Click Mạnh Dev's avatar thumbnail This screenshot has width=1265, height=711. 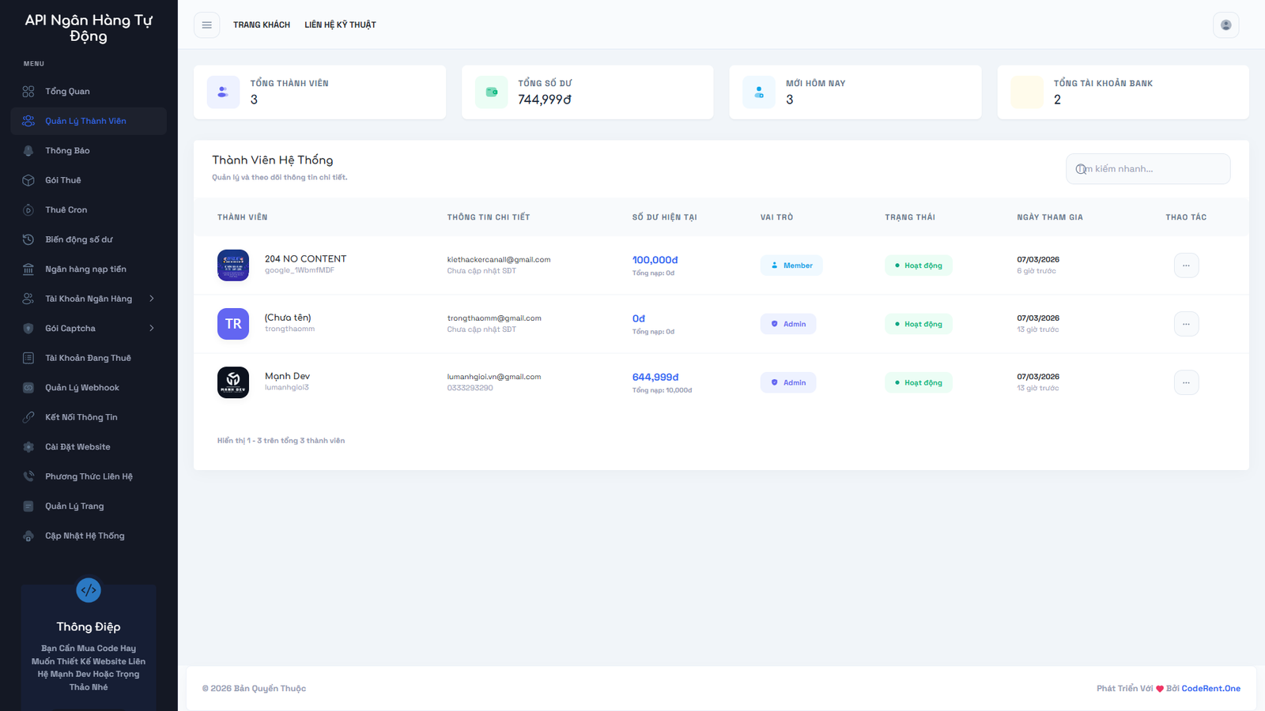click(x=233, y=382)
